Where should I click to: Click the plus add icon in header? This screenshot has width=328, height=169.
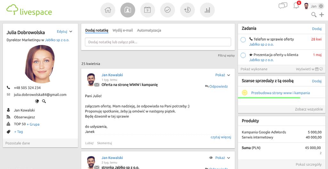tap(322, 15)
